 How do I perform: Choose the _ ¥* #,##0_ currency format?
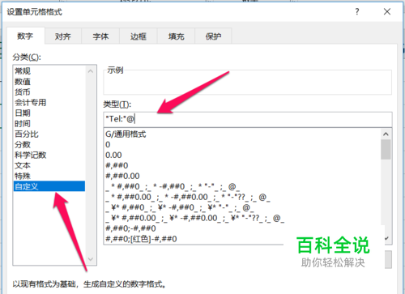tap(242, 207)
